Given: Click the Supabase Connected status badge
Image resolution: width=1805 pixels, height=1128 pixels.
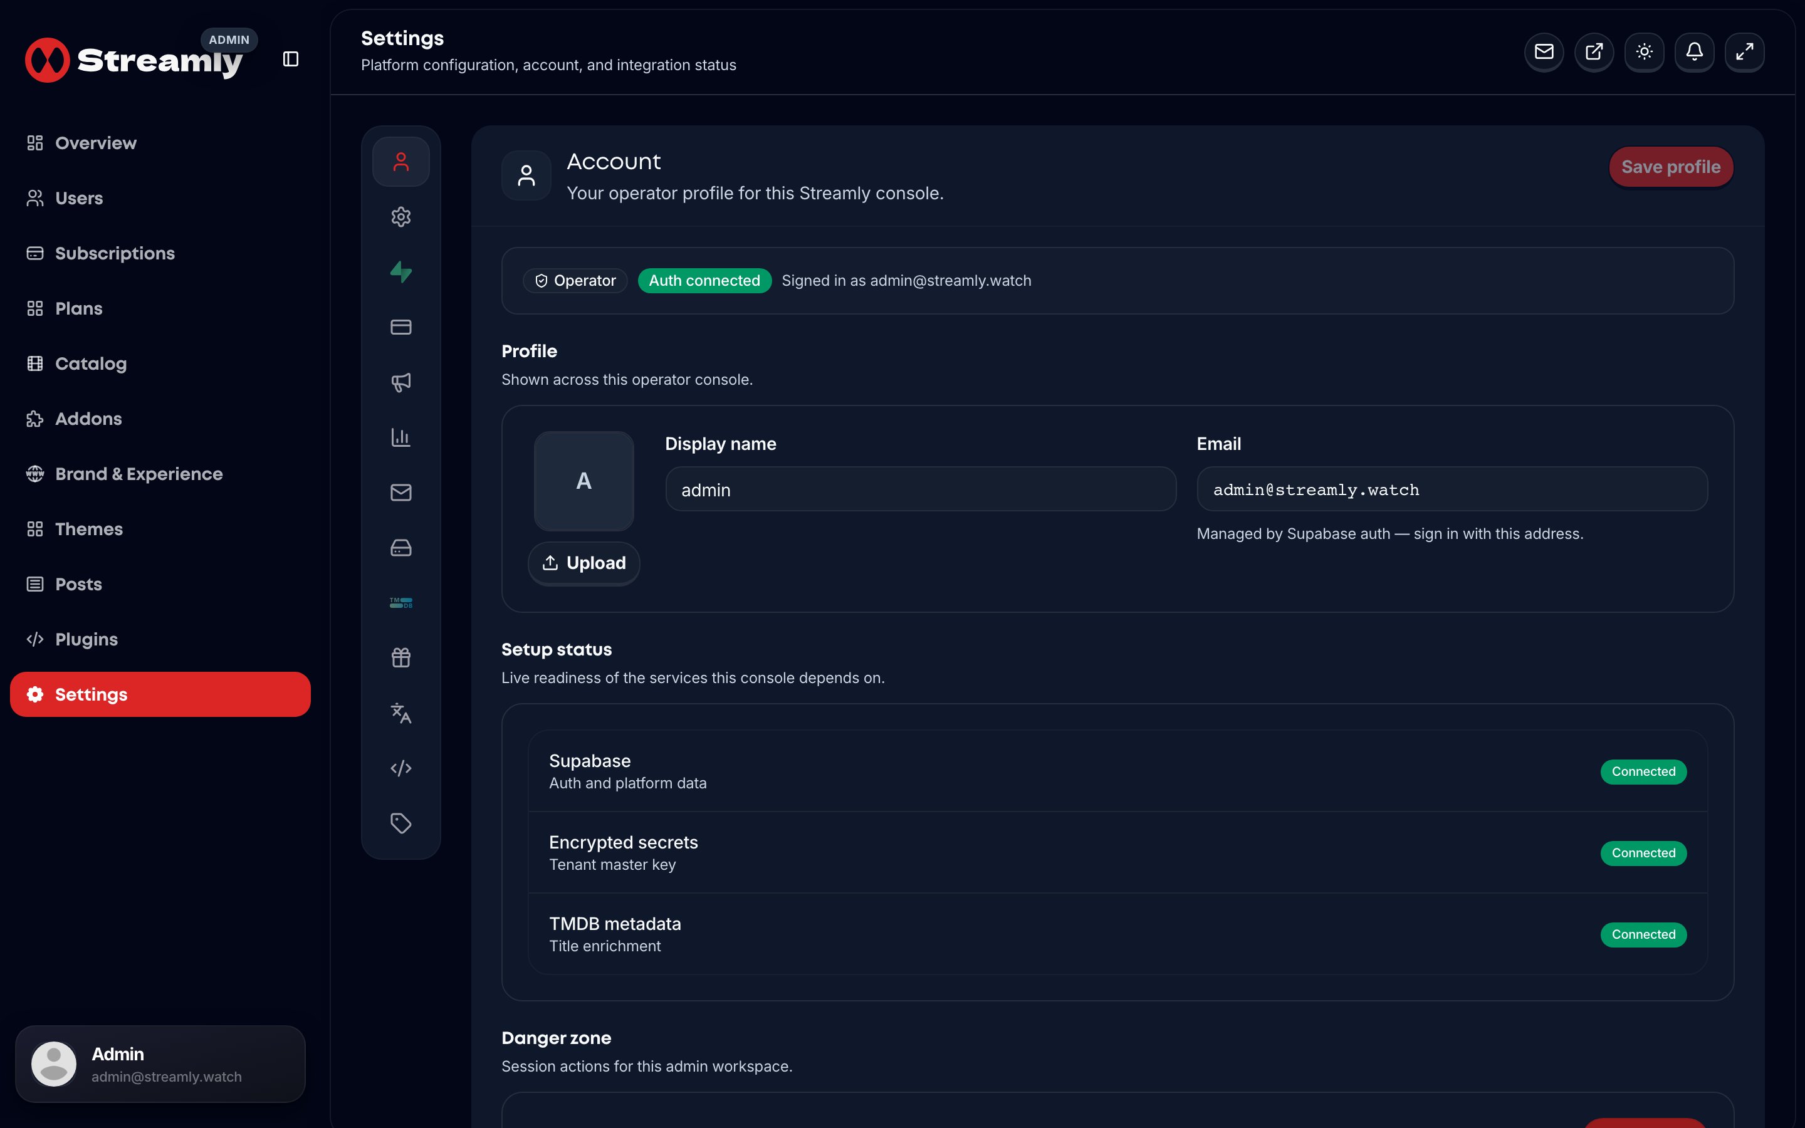Looking at the screenshot, I should [1643, 772].
